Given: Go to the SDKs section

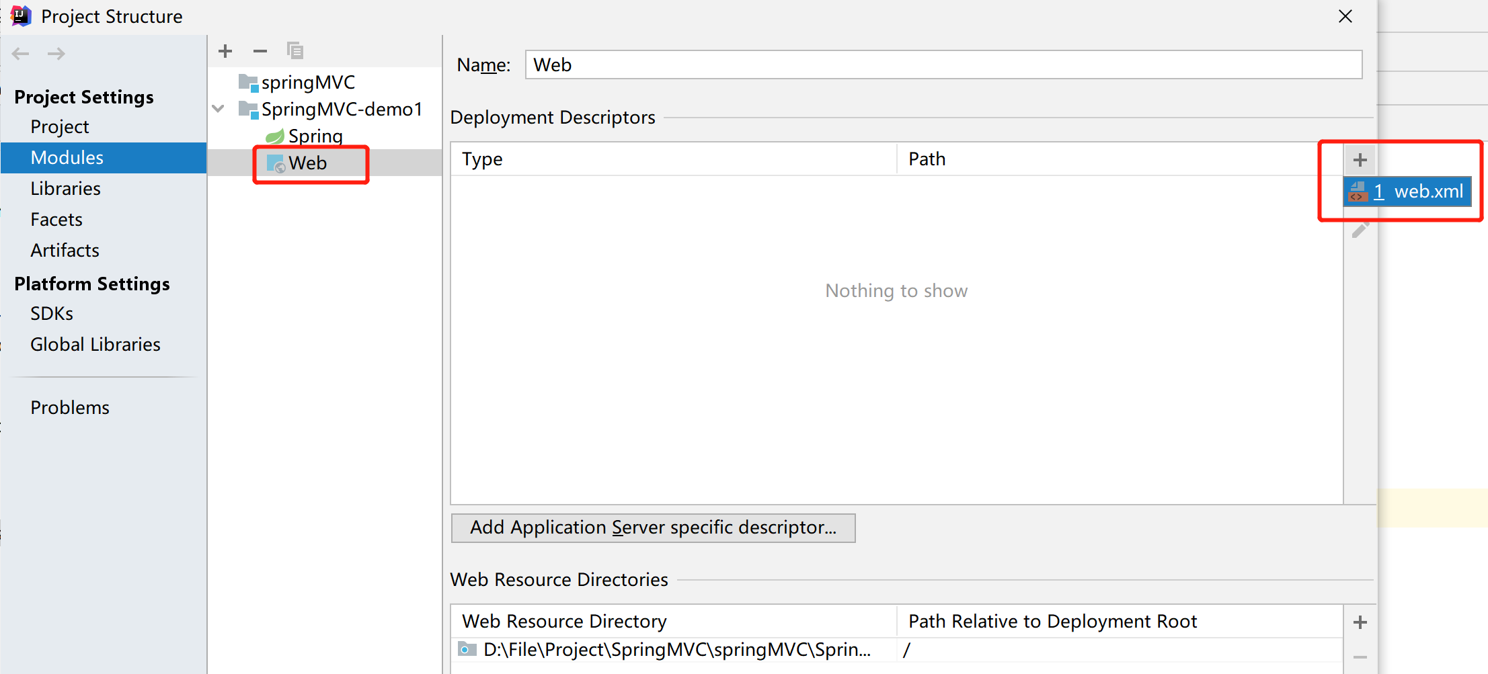Looking at the screenshot, I should coord(52,314).
